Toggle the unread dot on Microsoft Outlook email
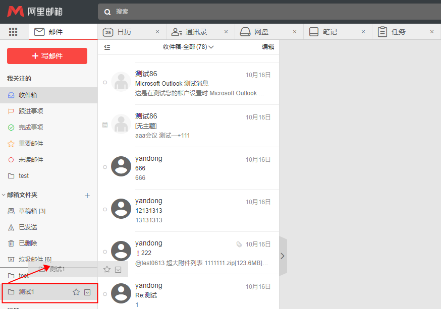441x309 pixels. tap(104, 82)
